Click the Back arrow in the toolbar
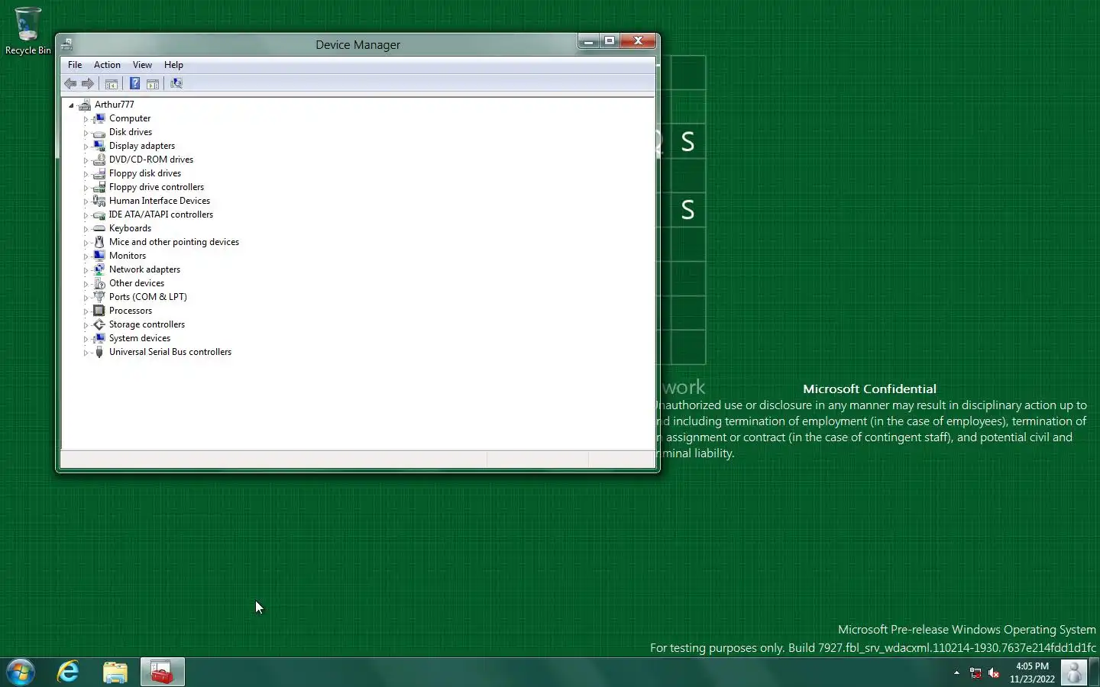 click(x=70, y=84)
